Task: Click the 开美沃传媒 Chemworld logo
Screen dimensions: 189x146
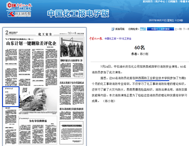Action: click(x=19, y=14)
